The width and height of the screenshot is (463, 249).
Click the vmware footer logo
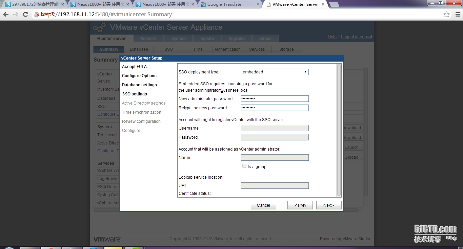point(107,239)
